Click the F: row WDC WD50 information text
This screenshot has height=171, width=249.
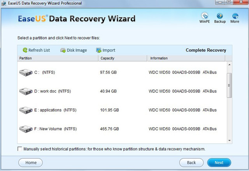[x=182, y=129]
